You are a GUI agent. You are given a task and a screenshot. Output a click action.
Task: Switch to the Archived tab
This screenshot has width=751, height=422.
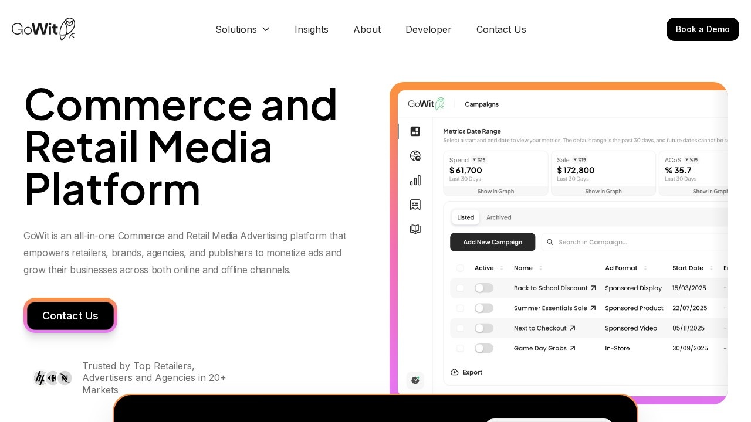(499, 217)
